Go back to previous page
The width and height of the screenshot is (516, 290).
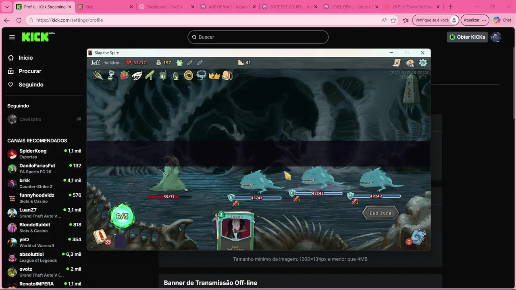pyautogui.click(x=7, y=20)
